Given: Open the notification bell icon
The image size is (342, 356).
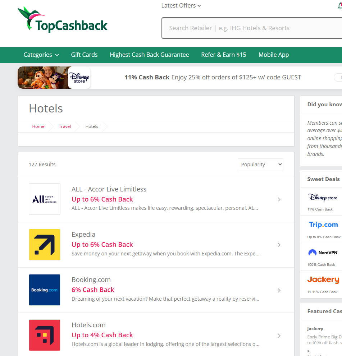Looking at the screenshot, I should 340,6.
